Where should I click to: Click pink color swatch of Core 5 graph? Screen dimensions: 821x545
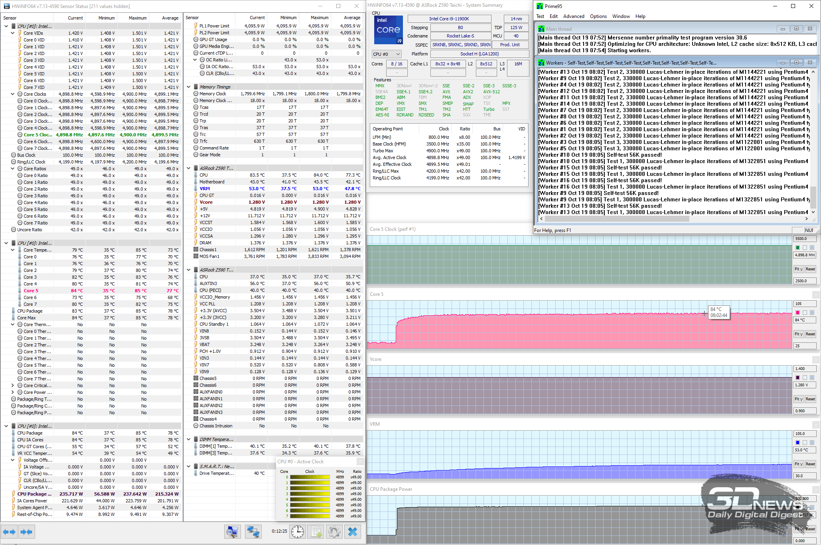(x=798, y=313)
